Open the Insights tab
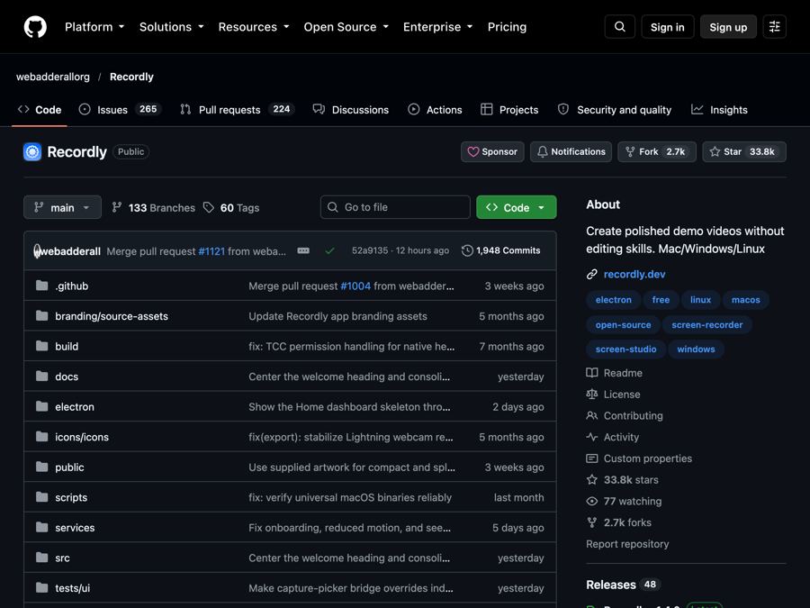The image size is (810, 608). pyautogui.click(x=720, y=110)
